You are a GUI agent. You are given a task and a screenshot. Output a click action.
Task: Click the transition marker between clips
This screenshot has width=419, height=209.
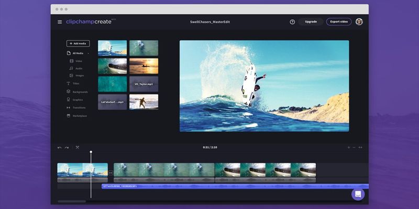tap(111, 173)
